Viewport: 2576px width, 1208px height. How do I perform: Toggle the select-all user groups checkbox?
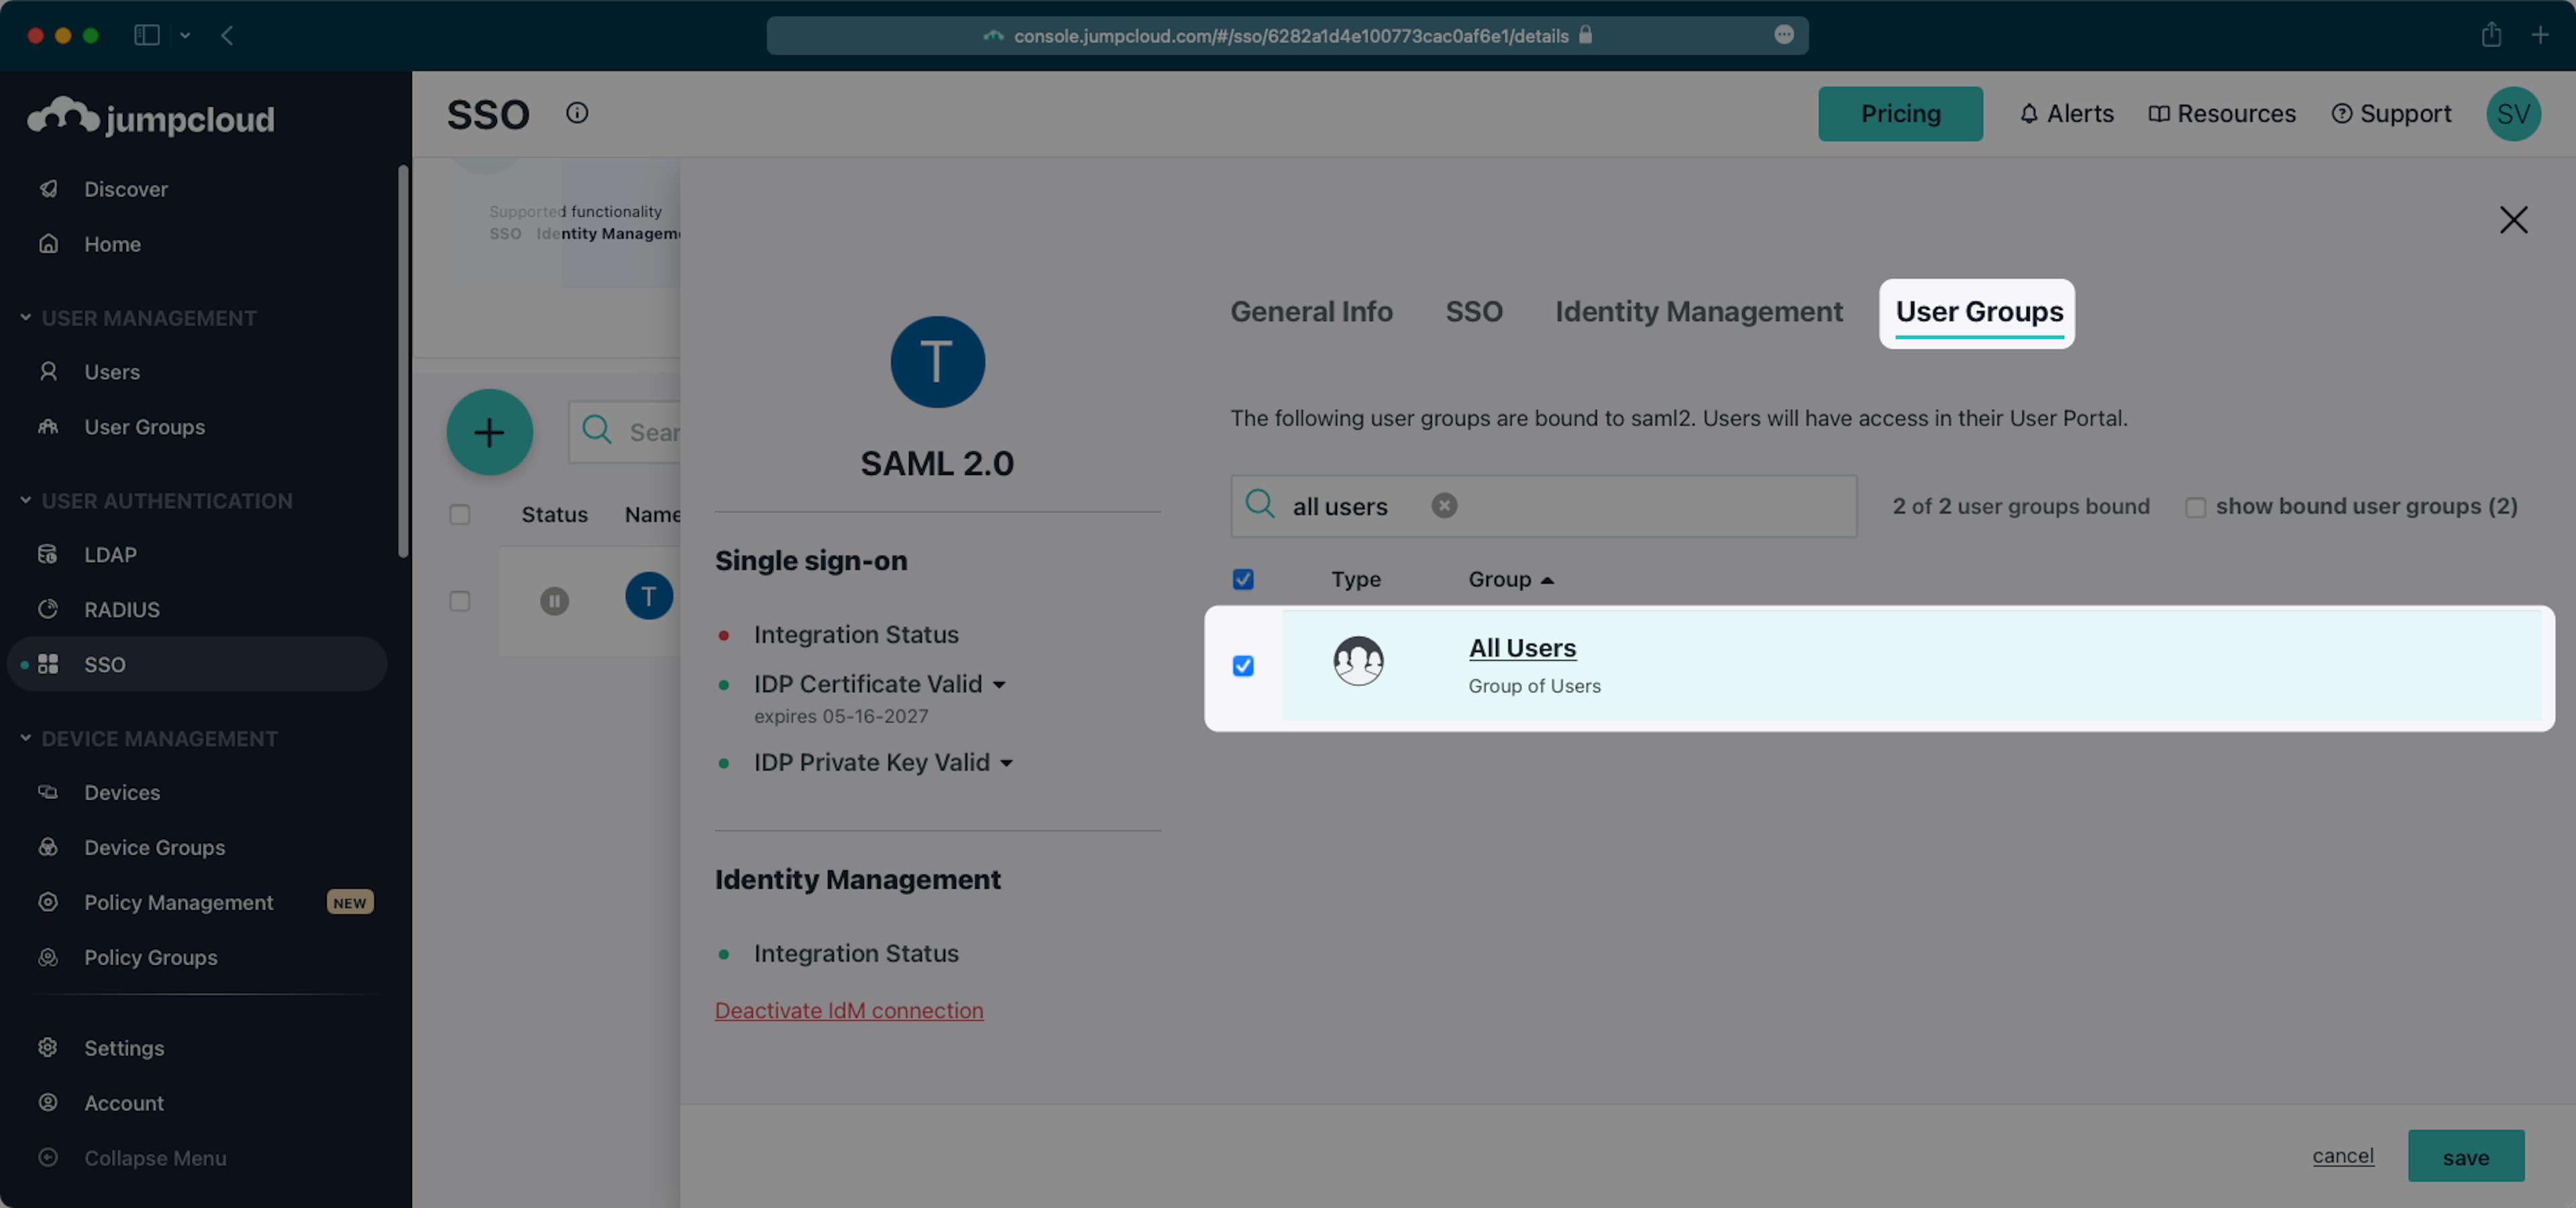pyautogui.click(x=1243, y=579)
